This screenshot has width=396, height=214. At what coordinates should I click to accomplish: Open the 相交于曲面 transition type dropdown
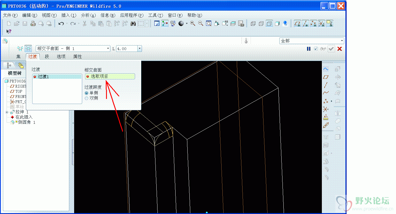tap(73, 49)
